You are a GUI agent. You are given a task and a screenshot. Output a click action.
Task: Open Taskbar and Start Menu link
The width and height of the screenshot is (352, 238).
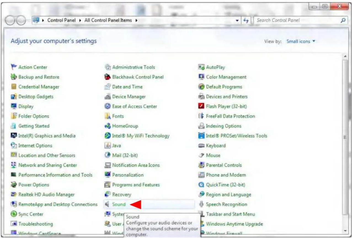pos(230,214)
